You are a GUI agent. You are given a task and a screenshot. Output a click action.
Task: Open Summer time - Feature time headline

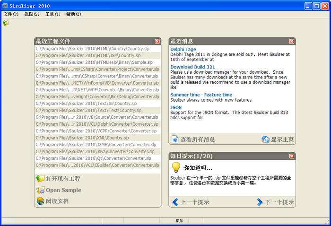click(201, 95)
